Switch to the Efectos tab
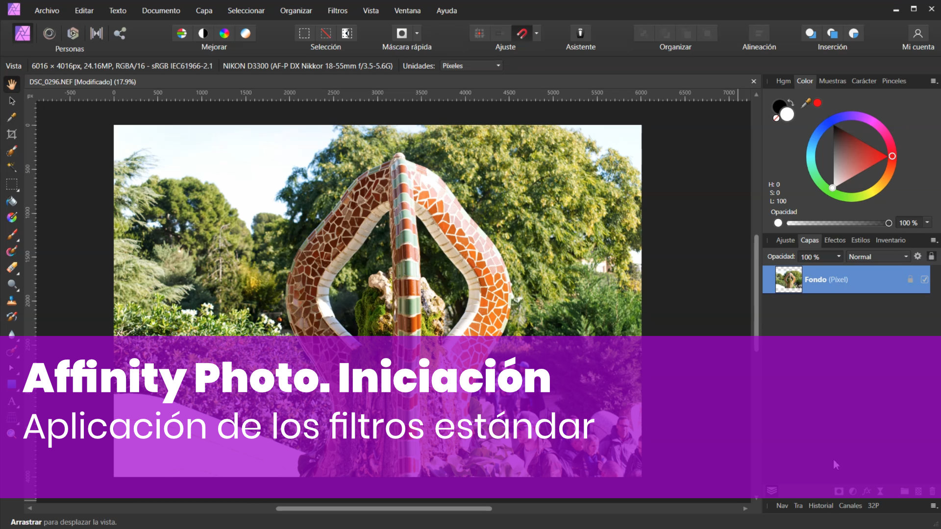This screenshot has height=529, width=941. click(835, 240)
